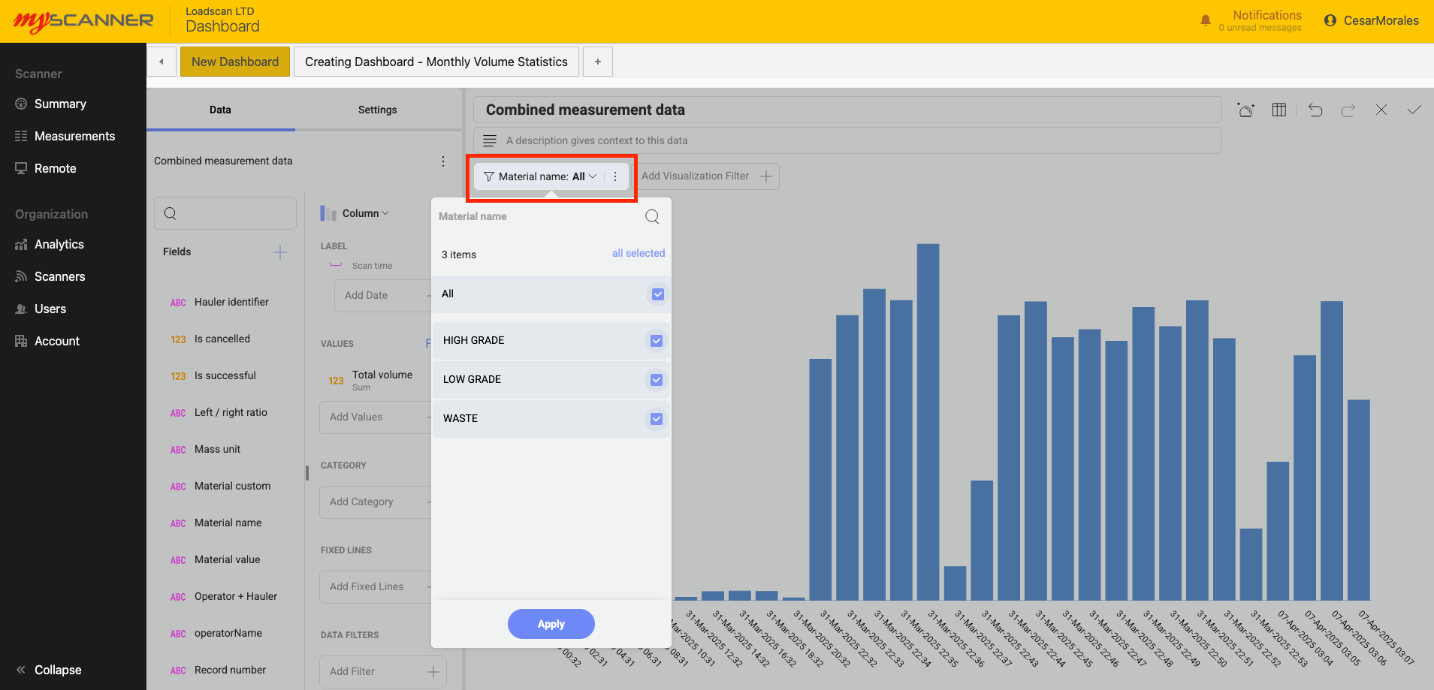The width and height of the screenshot is (1434, 690).
Task: Switch to the Settings tab
Action: (377, 110)
